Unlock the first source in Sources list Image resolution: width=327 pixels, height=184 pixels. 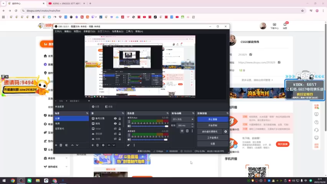click(120, 119)
